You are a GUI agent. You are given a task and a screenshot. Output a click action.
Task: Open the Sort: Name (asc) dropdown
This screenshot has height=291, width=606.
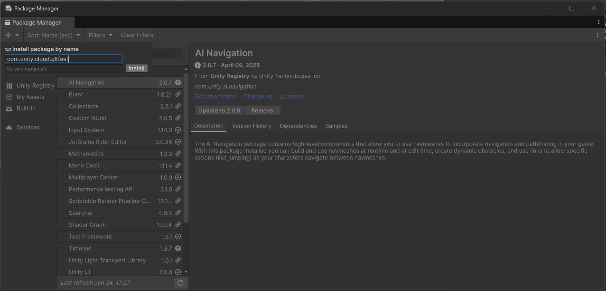click(x=54, y=35)
